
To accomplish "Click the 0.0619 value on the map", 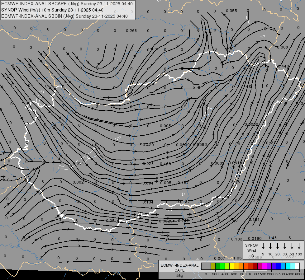I will point(235,163).
